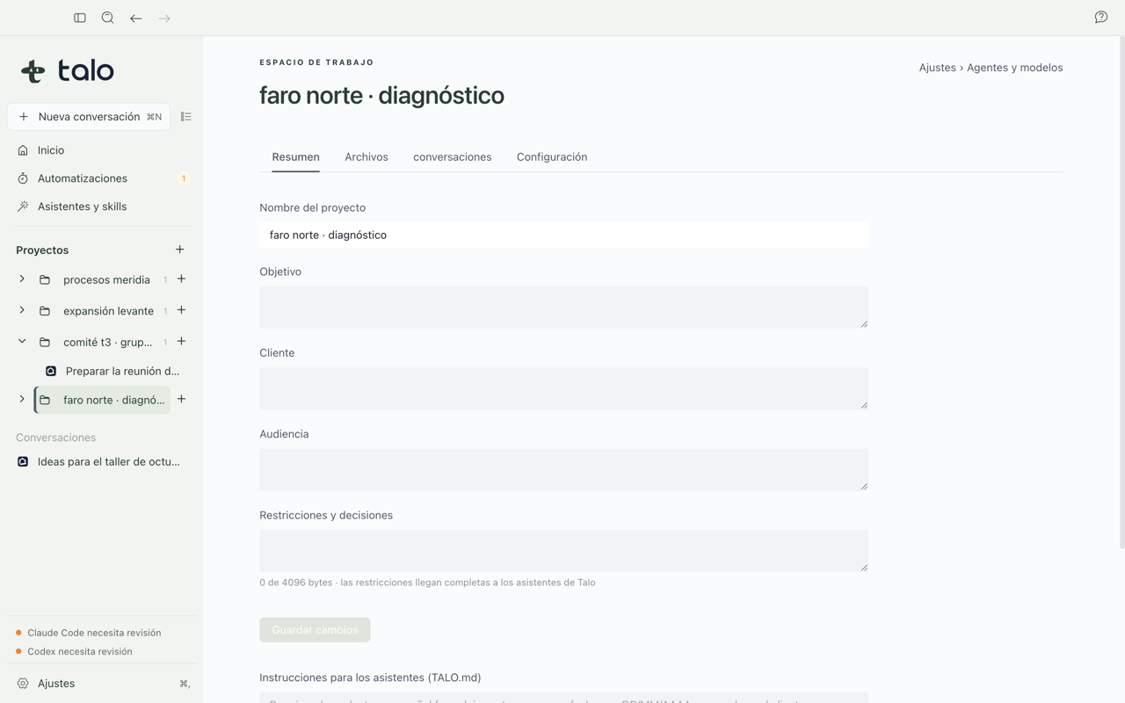This screenshot has width=1125, height=703.
Task: Open Inicio from the sidebar
Action: [x=101, y=150]
